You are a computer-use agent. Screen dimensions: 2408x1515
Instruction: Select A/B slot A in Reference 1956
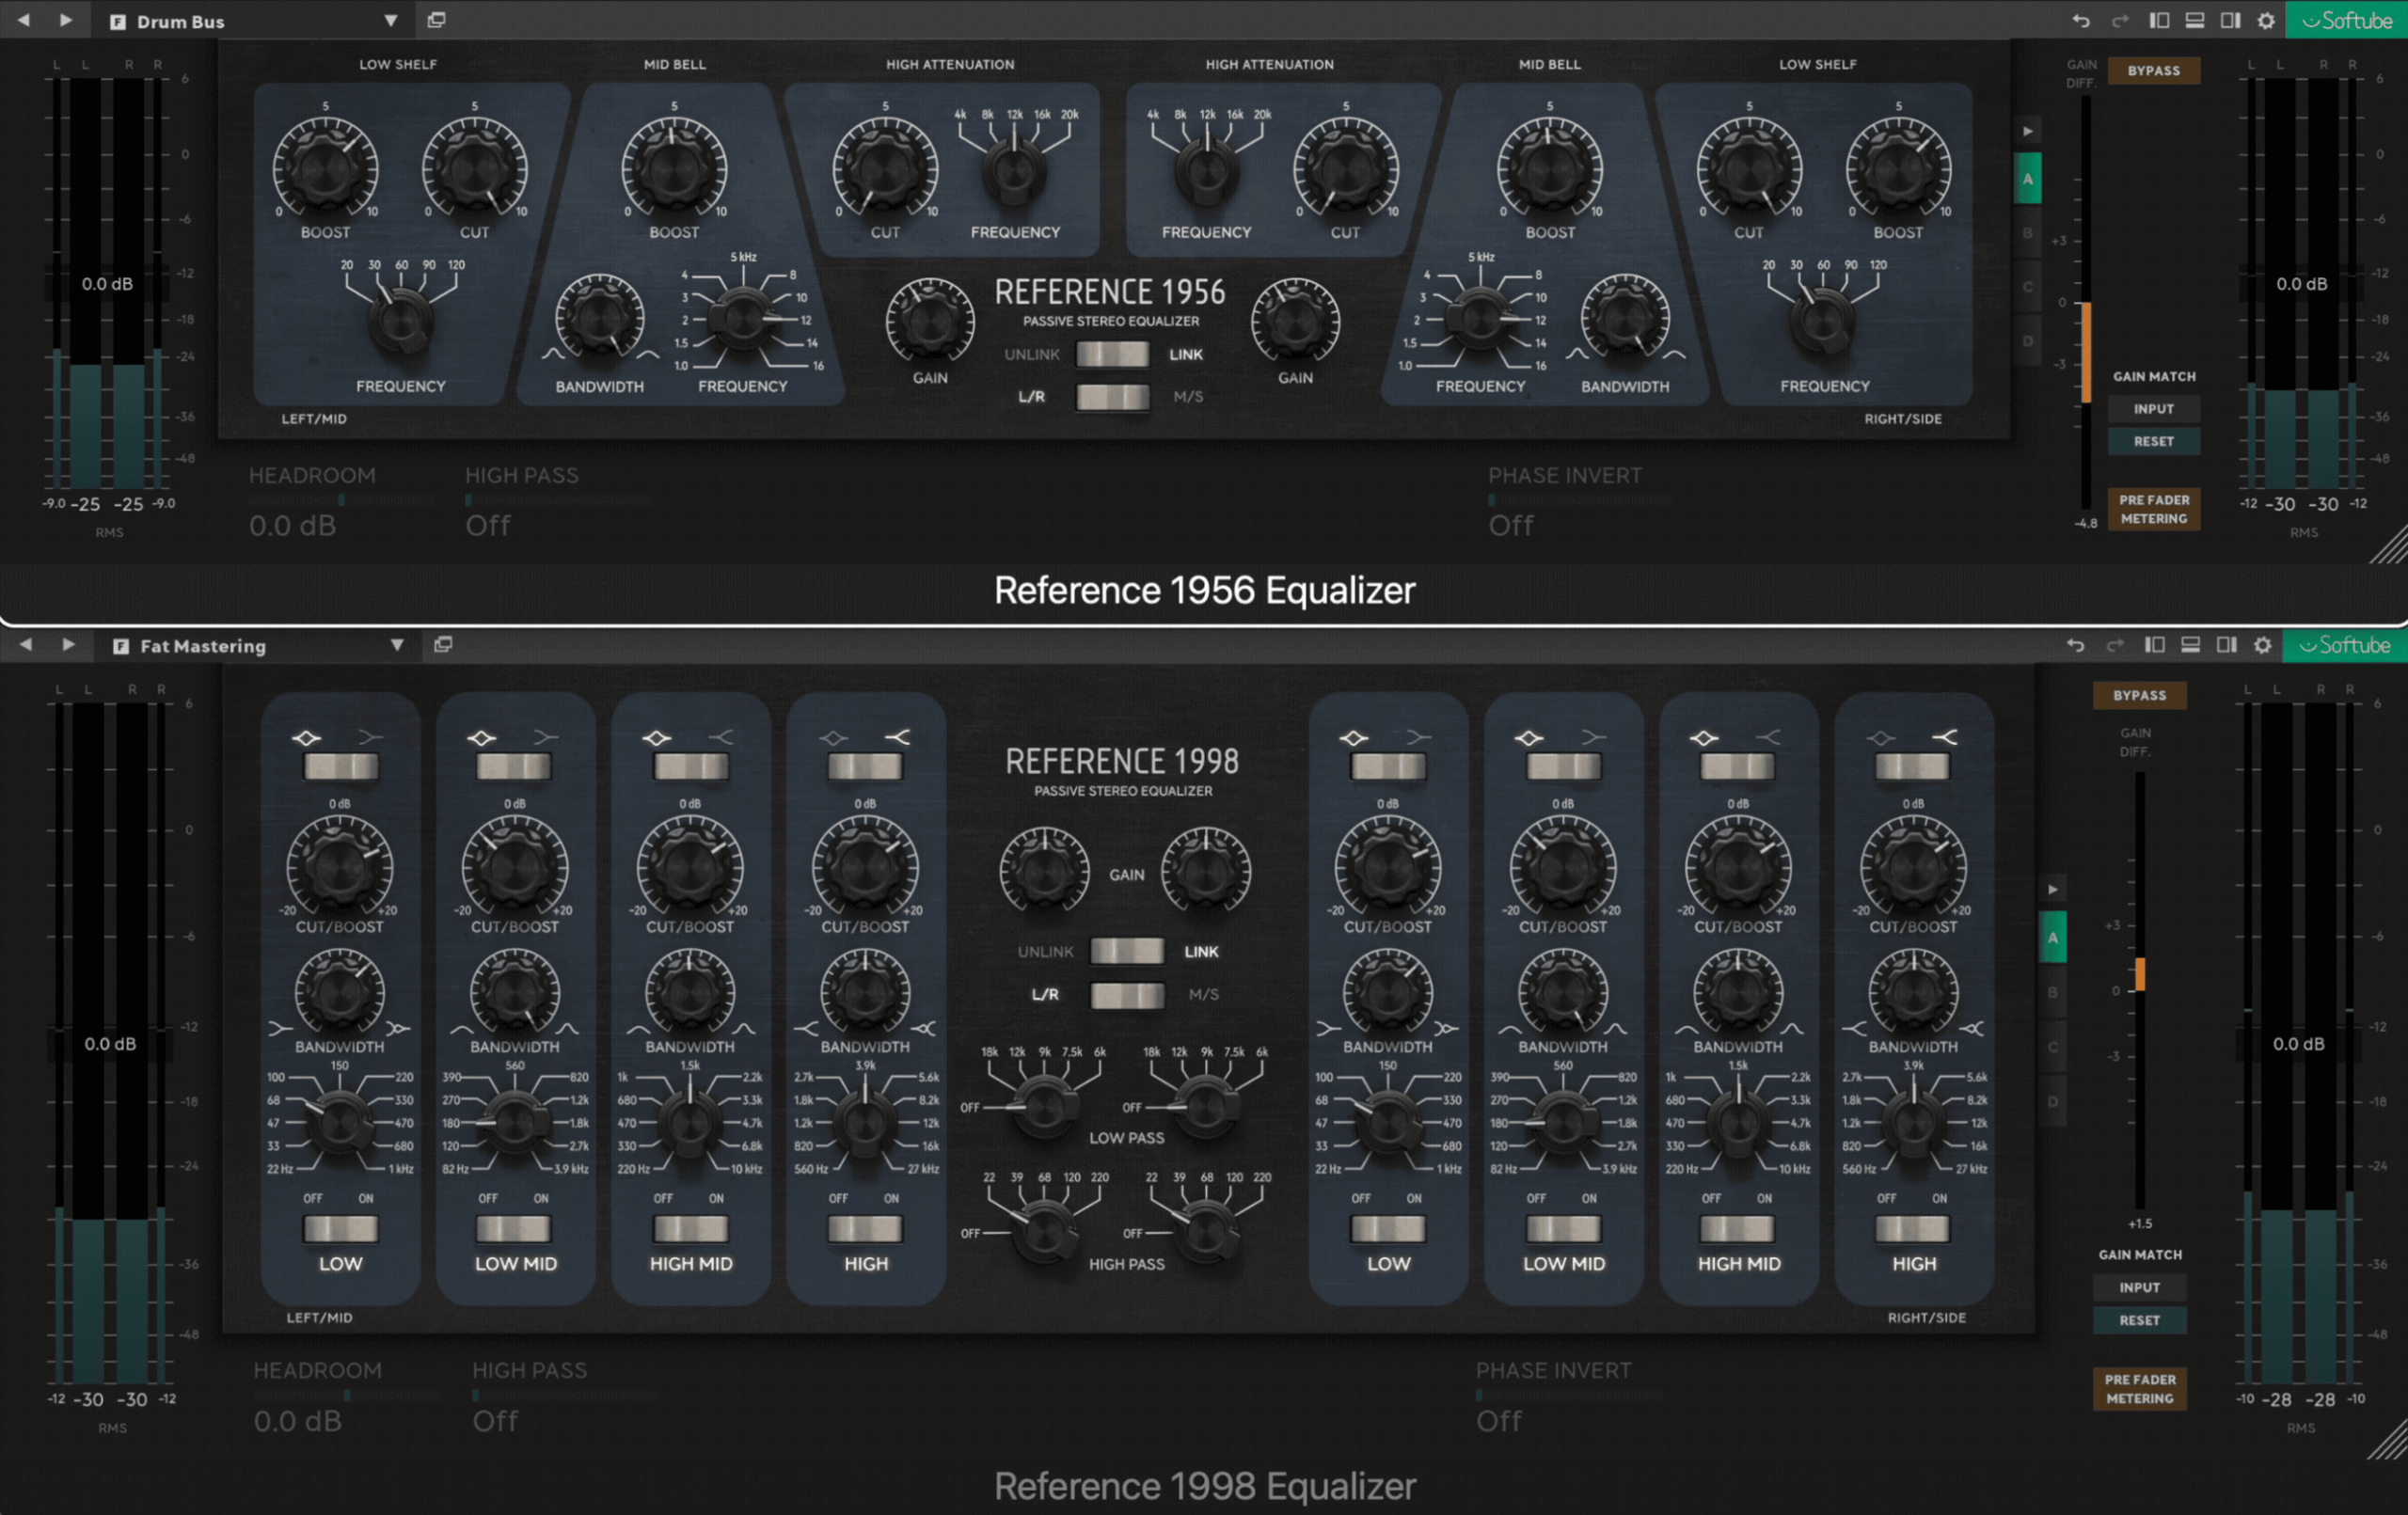point(2027,179)
